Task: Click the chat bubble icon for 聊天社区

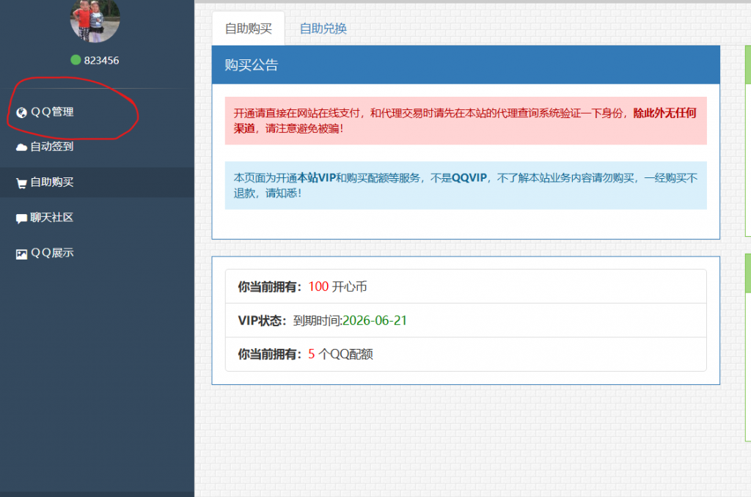Action: click(21, 218)
